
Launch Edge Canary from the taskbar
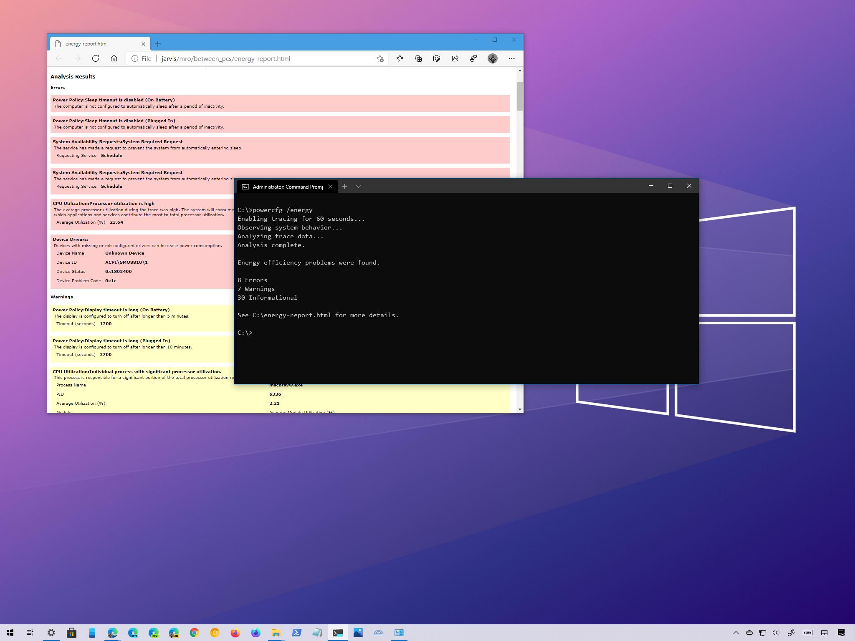pos(173,632)
